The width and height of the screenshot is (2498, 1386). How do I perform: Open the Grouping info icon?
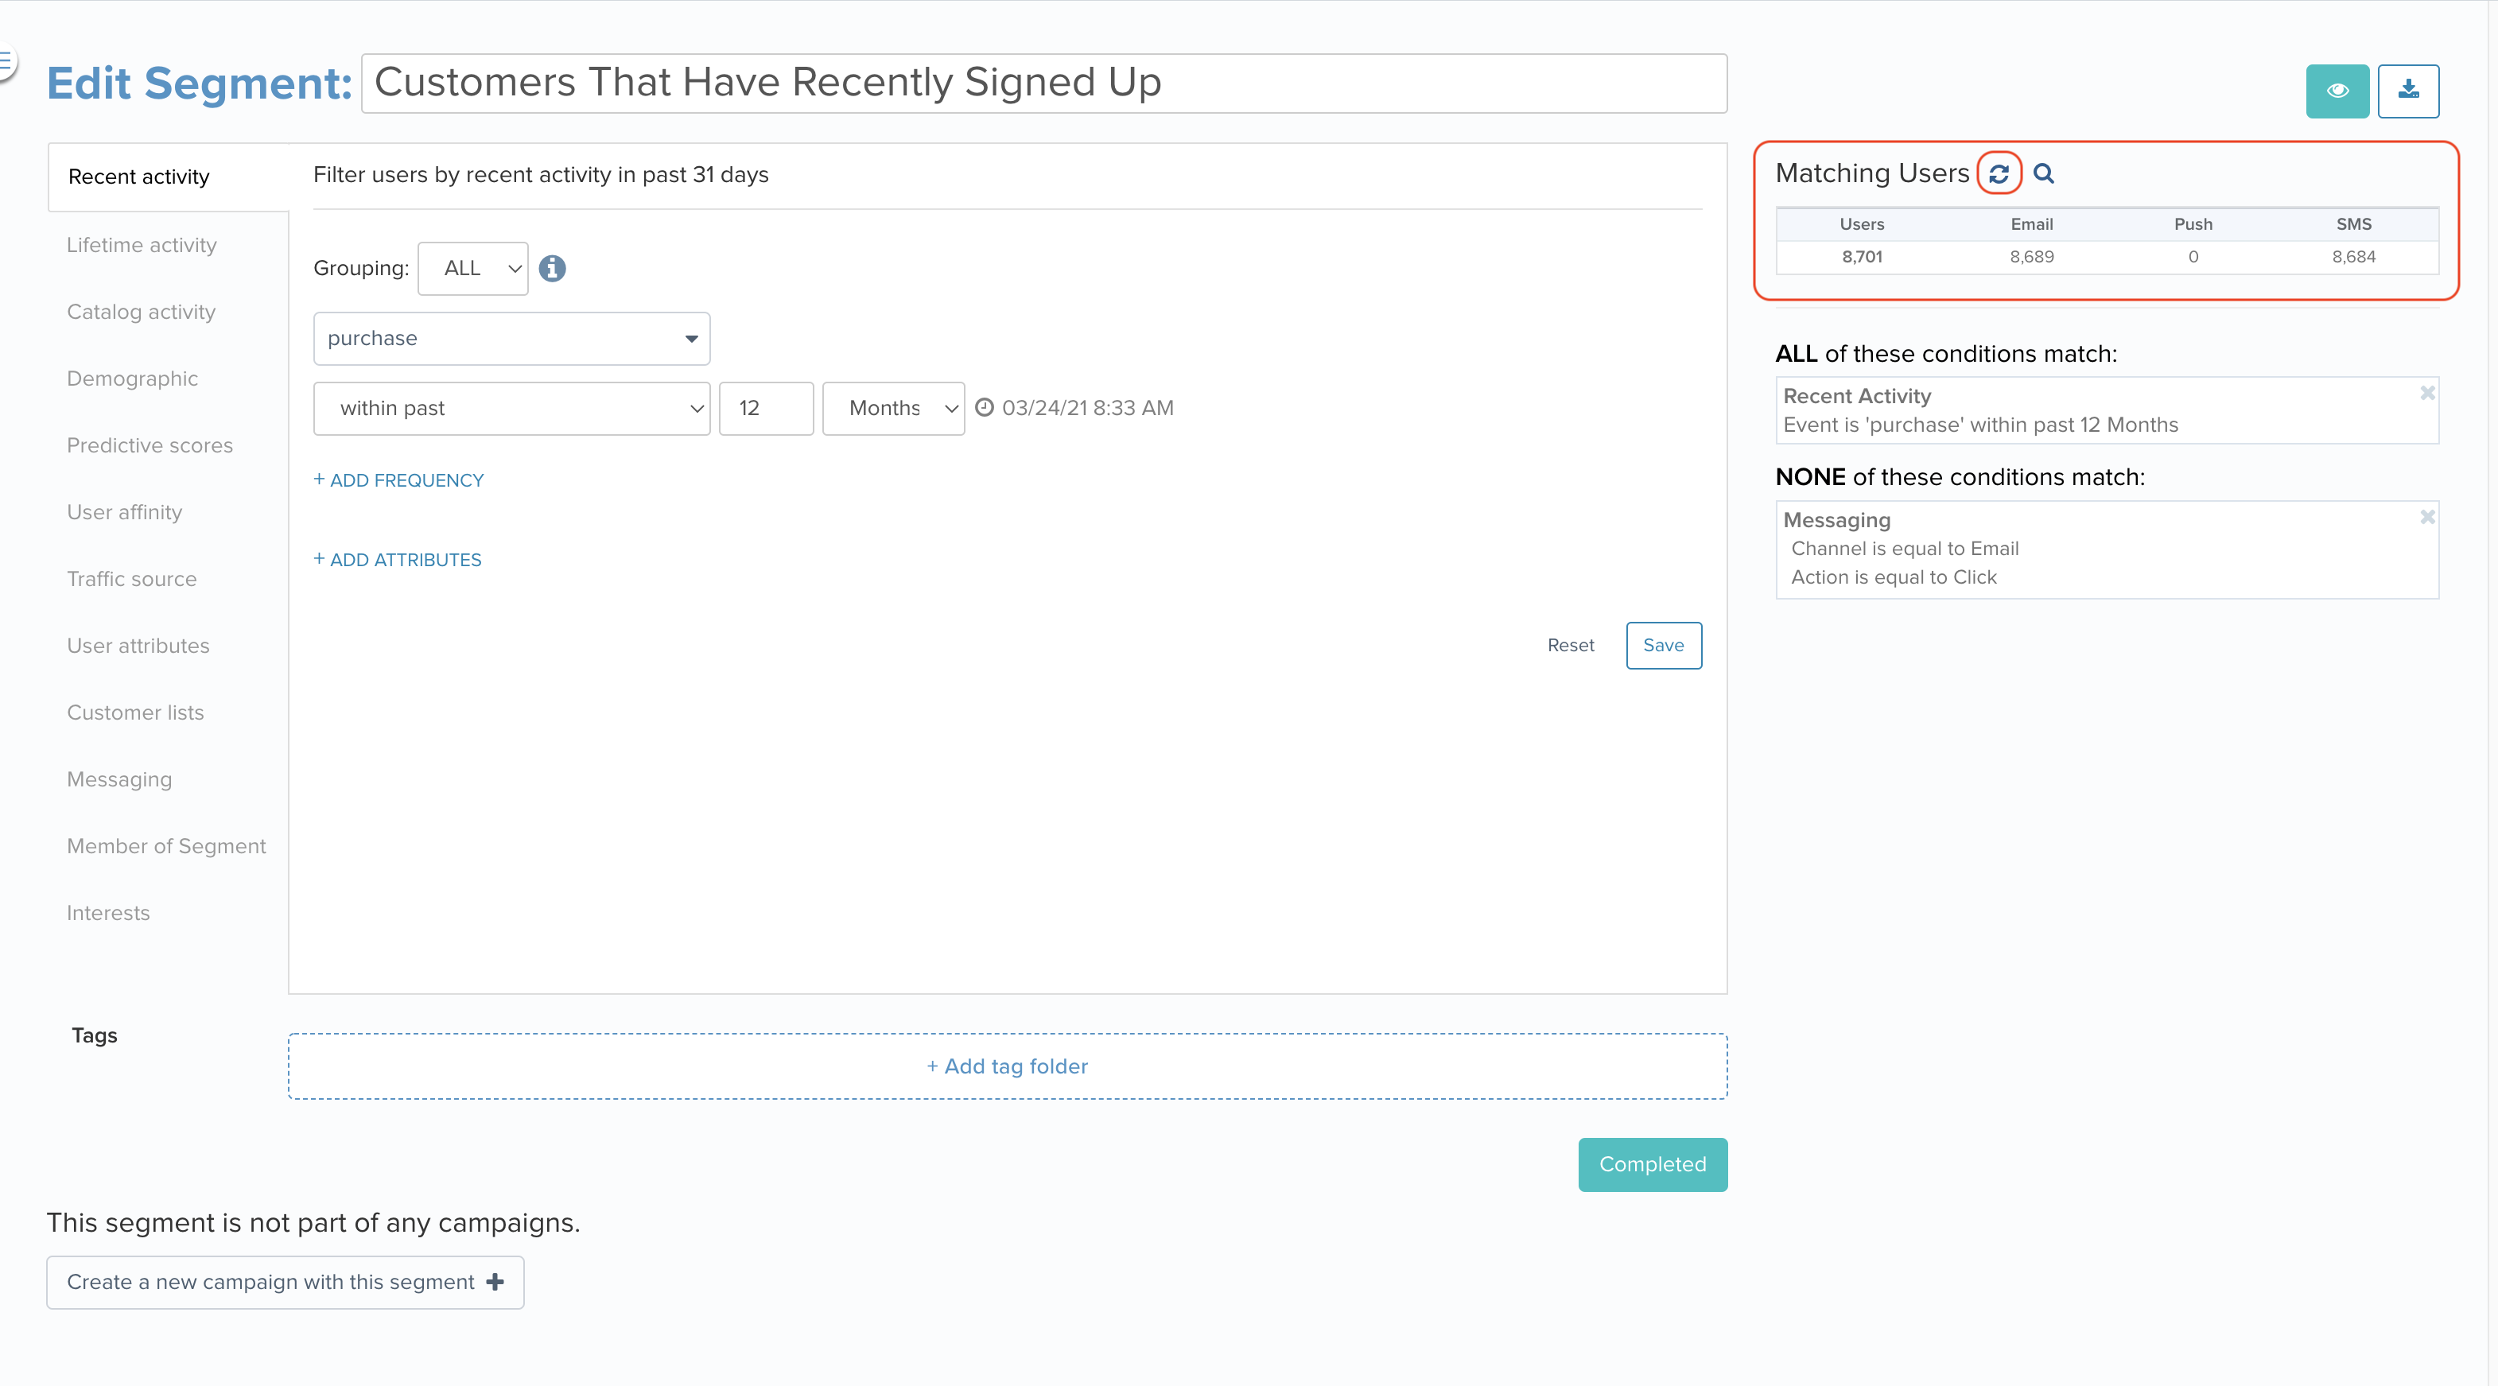point(553,269)
